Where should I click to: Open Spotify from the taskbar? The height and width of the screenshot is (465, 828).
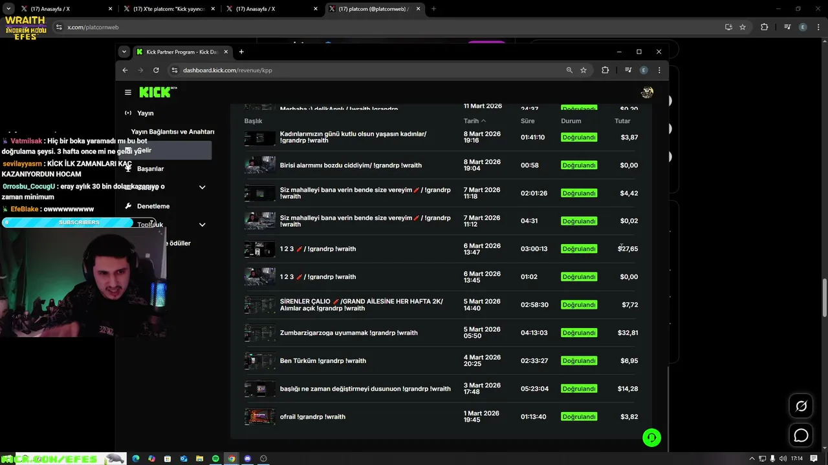(215, 459)
